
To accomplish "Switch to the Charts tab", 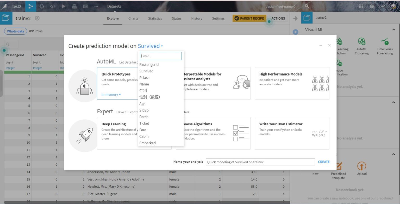I will pyautogui.click(x=133, y=18).
